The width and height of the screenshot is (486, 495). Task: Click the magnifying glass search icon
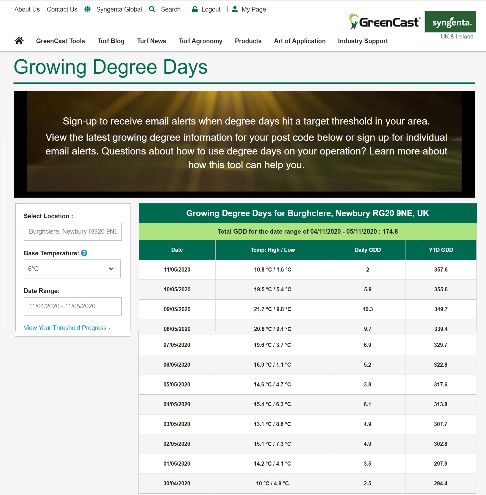(152, 9)
